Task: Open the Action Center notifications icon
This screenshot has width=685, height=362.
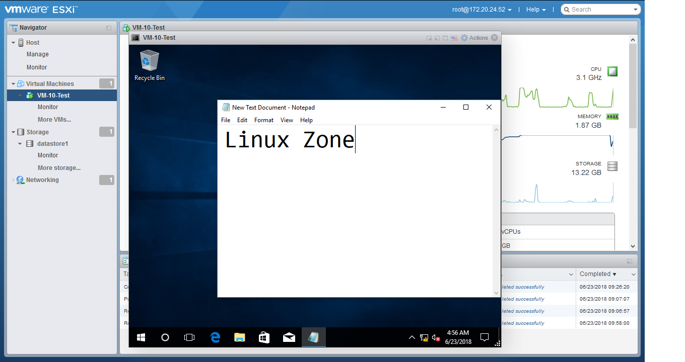Action: pos(485,337)
